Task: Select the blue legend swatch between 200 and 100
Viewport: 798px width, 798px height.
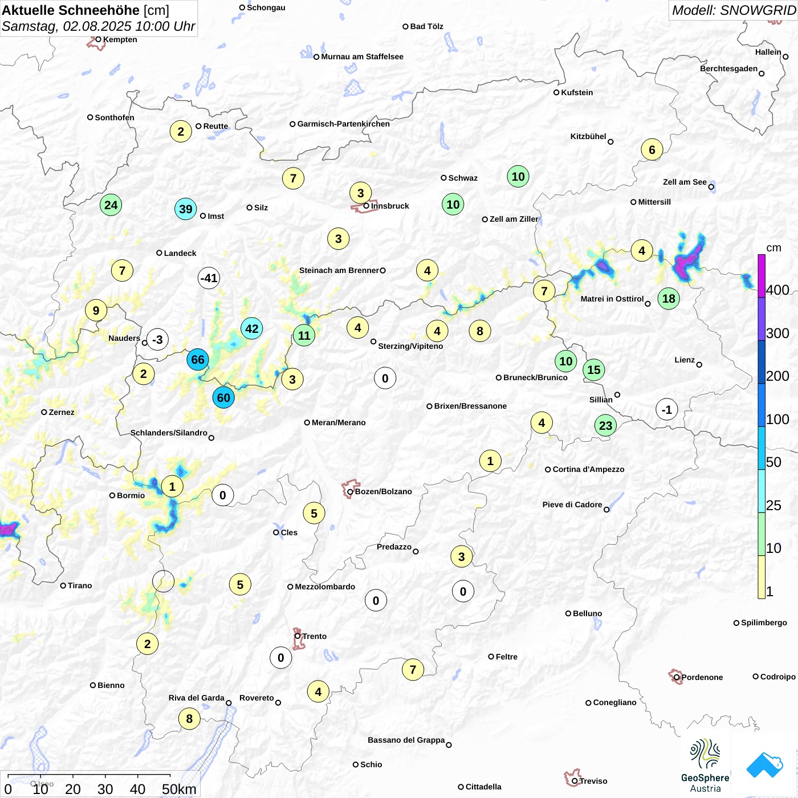Action: 762,405
